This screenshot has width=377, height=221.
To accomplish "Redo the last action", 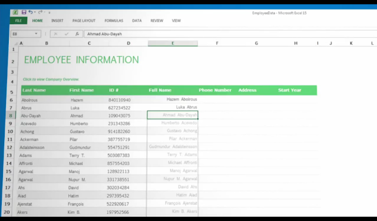I will tap(40, 12).
